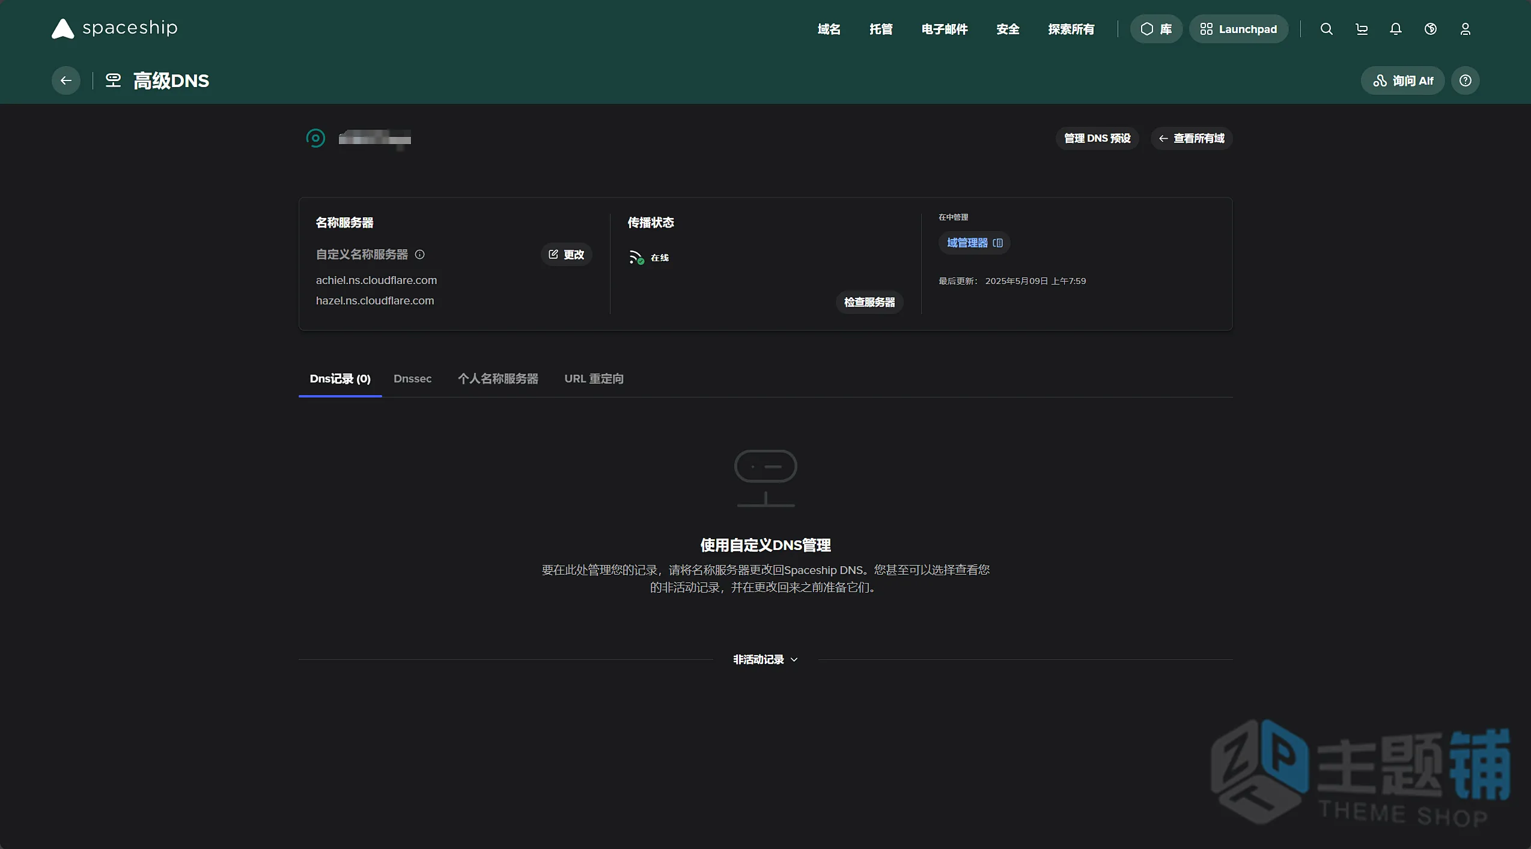The image size is (1531, 849).
Task: Open the 库 button
Action: 1156,29
